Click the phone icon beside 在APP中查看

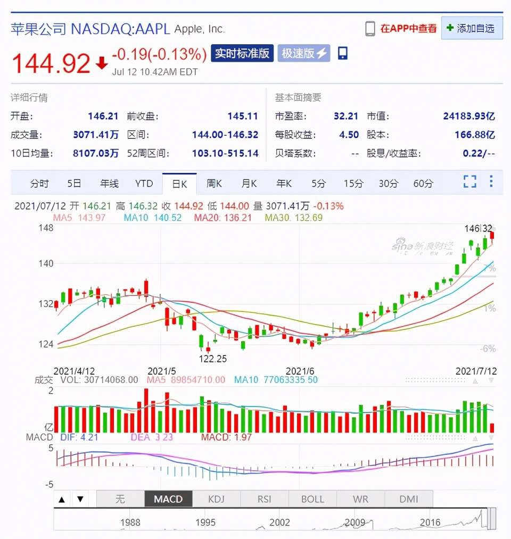(370, 29)
